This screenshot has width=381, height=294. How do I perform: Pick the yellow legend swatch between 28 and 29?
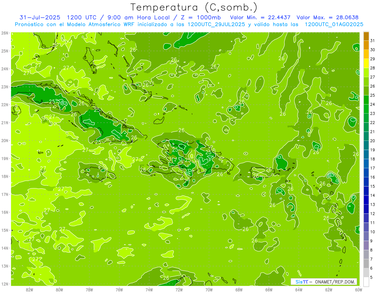click(366, 63)
